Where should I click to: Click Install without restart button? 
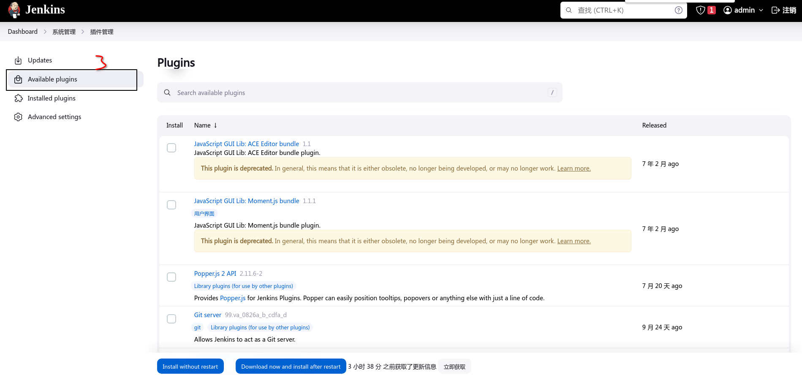tap(190, 367)
